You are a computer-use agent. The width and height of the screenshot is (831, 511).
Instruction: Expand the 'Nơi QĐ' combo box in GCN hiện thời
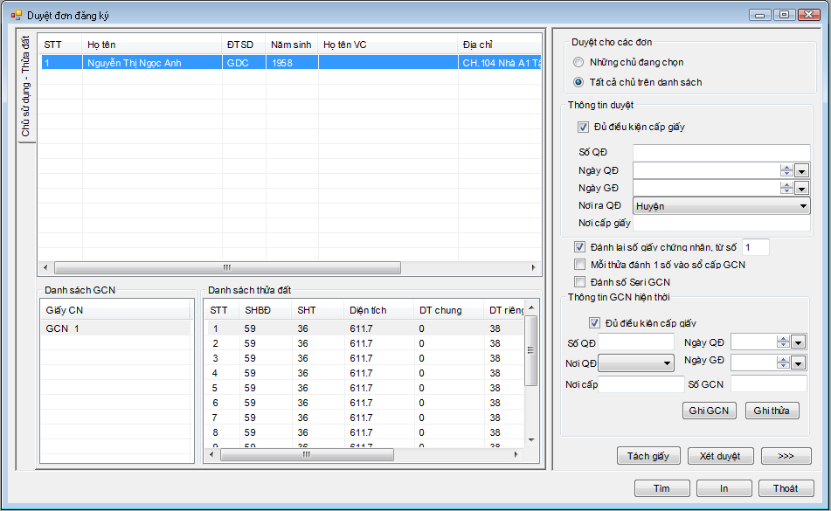coord(668,363)
